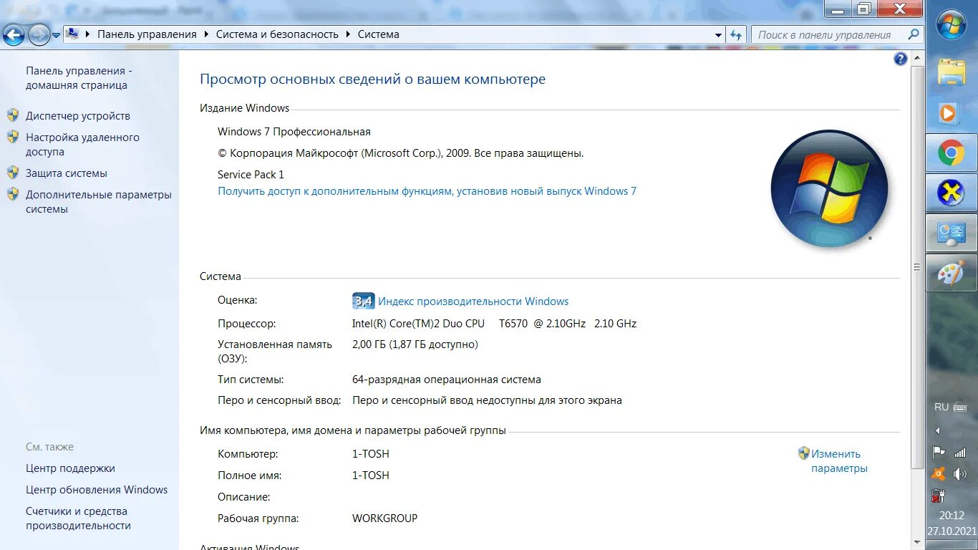Expand arrow after Панель управления breadcrumb
978x550 pixels.
point(206,34)
